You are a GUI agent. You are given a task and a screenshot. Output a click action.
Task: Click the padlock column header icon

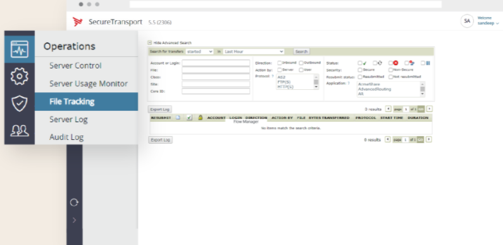(x=200, y=118)
